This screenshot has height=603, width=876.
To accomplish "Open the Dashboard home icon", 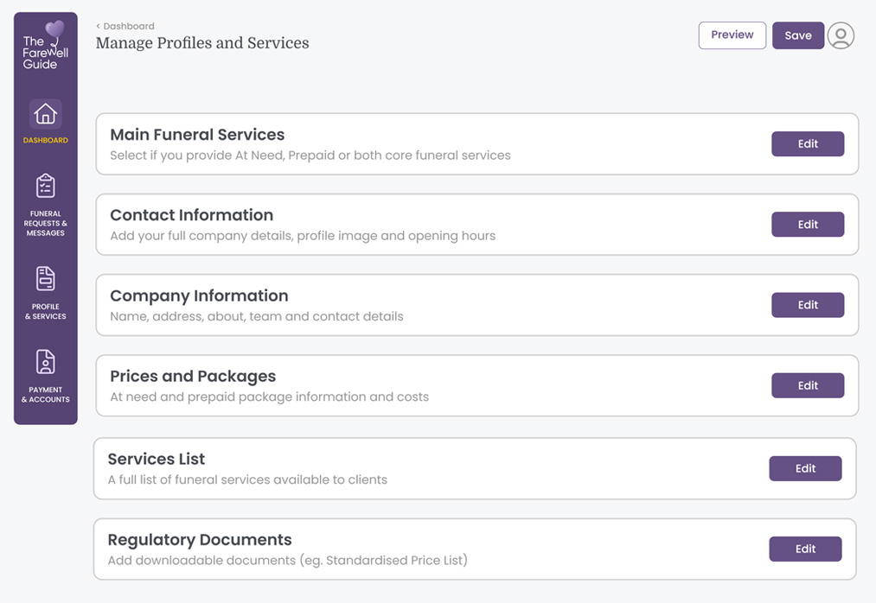I will (46, 114).
